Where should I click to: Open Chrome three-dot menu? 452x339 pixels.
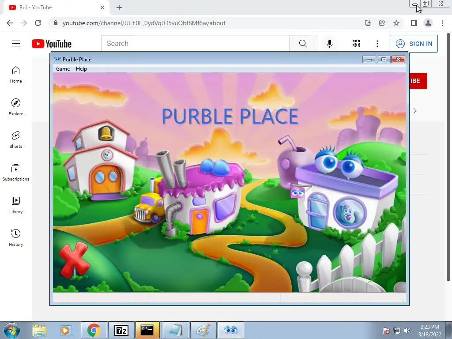[x=442, y=23]
